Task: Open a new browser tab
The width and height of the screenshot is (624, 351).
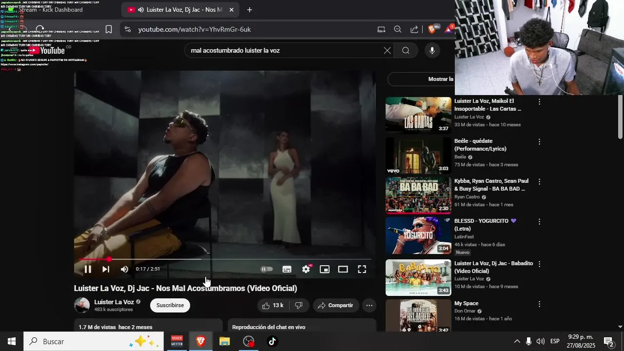Action: [x=250, y=10]
